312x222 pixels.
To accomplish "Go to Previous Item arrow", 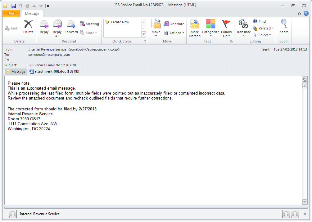I will (x=34, y=6).
